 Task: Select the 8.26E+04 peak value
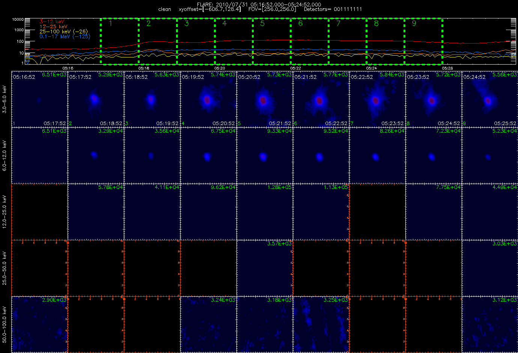click(x=392, y=131)
